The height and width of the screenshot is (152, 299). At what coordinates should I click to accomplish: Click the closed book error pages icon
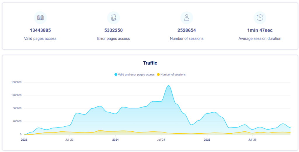(113, 18)
